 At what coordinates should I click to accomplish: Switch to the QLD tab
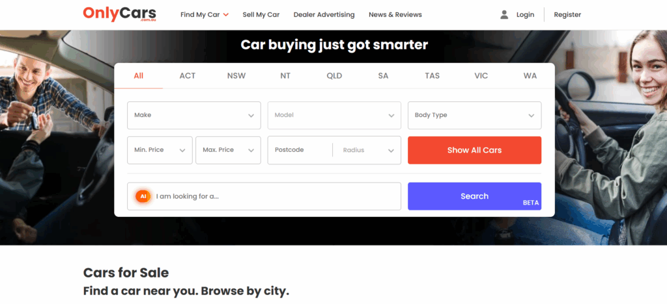[334, 76]
